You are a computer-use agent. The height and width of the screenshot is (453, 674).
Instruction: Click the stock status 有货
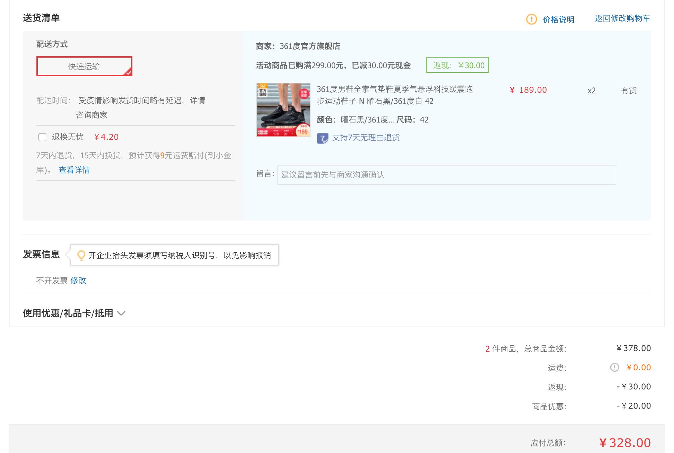coord(629,90)
